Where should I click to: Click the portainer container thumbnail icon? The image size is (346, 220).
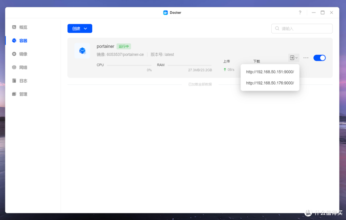pos(82,51)
